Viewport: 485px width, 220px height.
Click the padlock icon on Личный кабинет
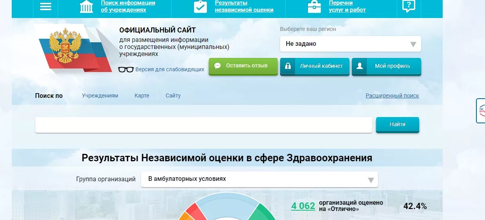[288, 66]
